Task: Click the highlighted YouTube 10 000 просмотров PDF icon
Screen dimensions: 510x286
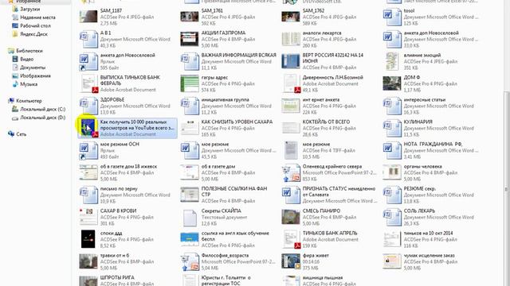Action: 88,128
